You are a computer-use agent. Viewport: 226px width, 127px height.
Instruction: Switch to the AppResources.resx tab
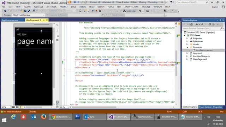pos(10,20)
